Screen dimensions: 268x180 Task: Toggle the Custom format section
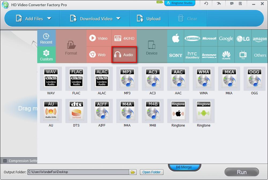(x=46, y=55)
